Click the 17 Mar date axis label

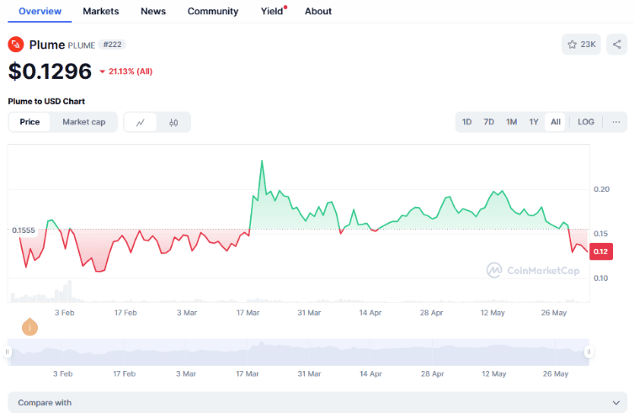tap(248, 313)
